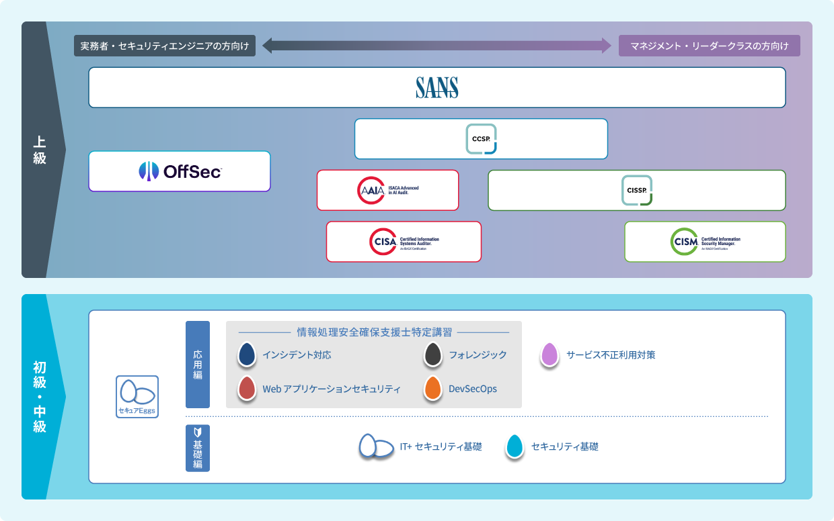The width and height of the screenshot is (834, 521).
Task: Select the AAIA ISACA Advanced in AI Audit badge
Action: point(388,190)
